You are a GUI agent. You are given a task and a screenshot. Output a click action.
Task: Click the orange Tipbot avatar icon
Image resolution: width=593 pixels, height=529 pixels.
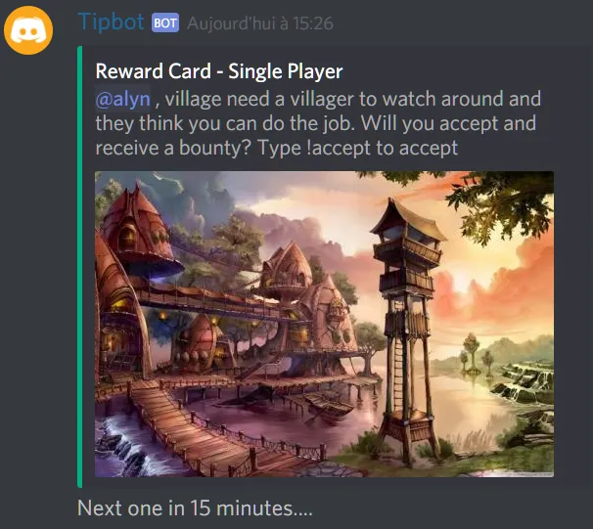[x=28, y=30]
